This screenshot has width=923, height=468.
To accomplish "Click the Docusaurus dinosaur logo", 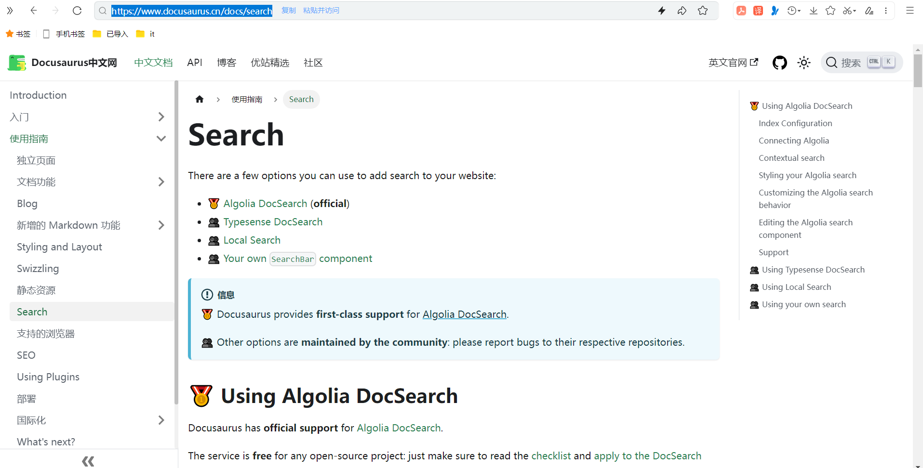I will click(x=17, y=63).
